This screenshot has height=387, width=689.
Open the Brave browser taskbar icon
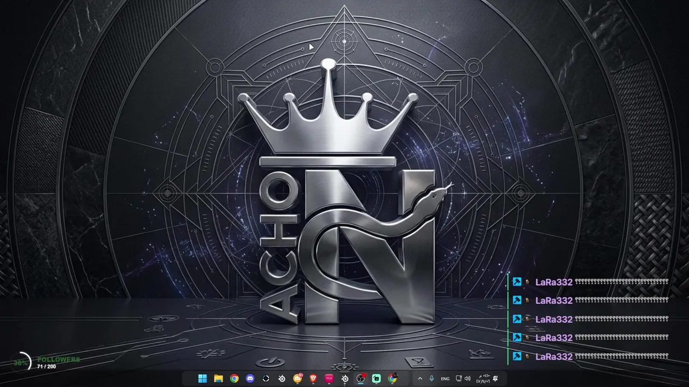313,378
